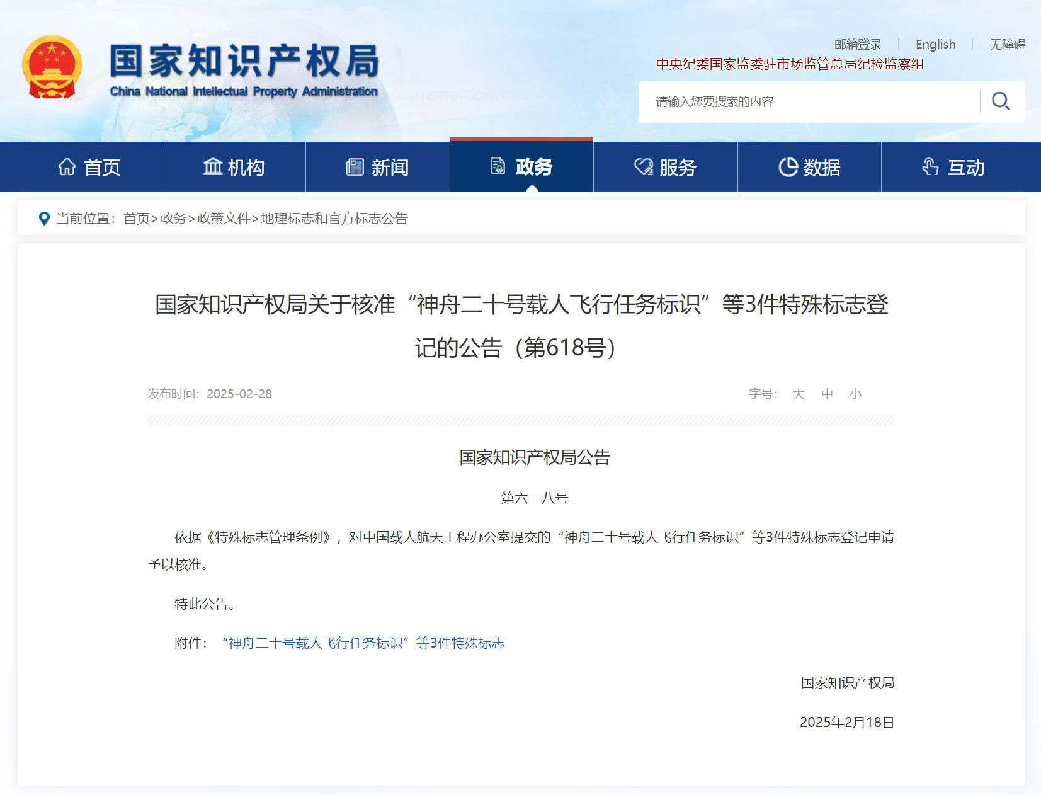Screen dimensions: 1041x795
Task: Click the article title about 神舟二十号
Action: [521, 326]
